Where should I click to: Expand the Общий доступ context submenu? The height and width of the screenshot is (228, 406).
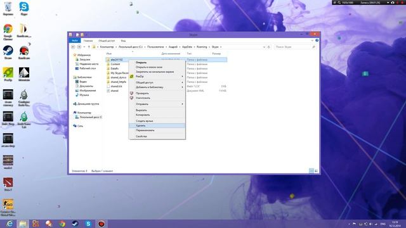(x=157, y=82)
